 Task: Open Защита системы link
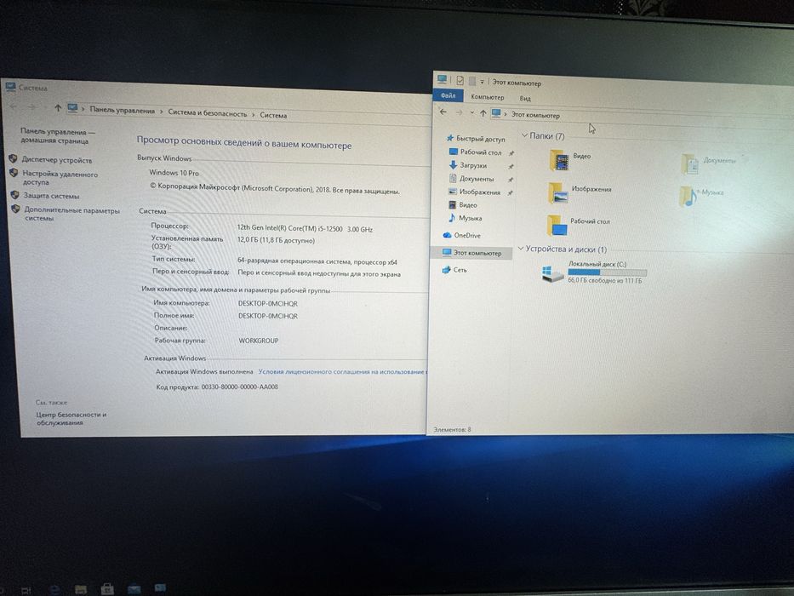[51, 196]
